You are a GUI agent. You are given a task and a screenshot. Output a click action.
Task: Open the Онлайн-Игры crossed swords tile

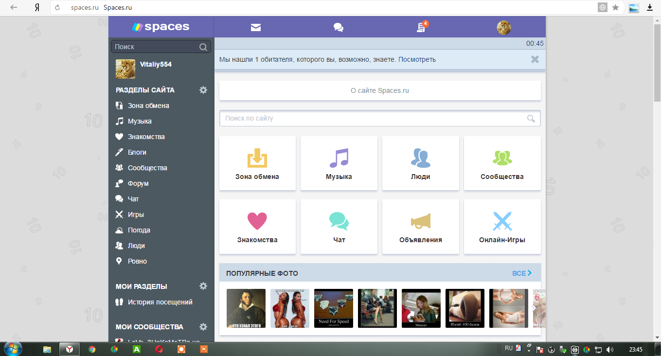tap(502, 227)
